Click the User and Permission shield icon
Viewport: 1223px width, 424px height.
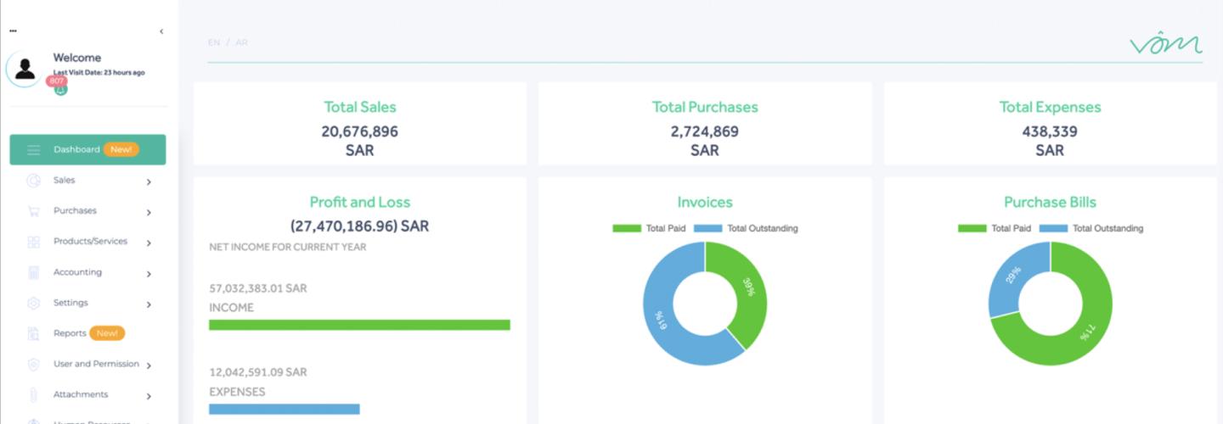[x=34, y=365]
